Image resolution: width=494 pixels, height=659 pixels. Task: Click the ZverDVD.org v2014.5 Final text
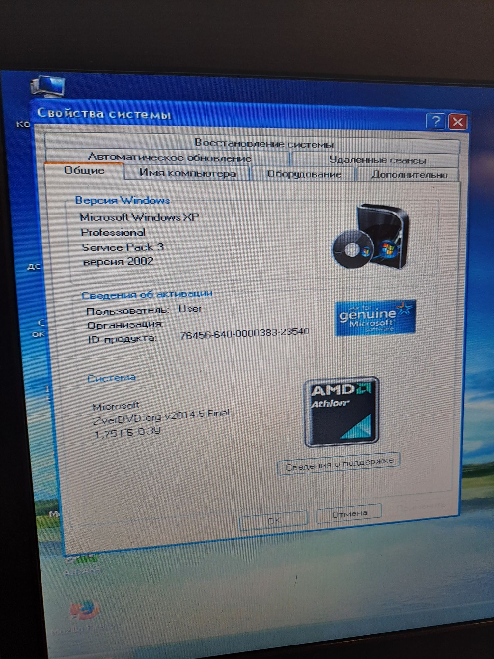pyautogui.click(x=161, y=417)
